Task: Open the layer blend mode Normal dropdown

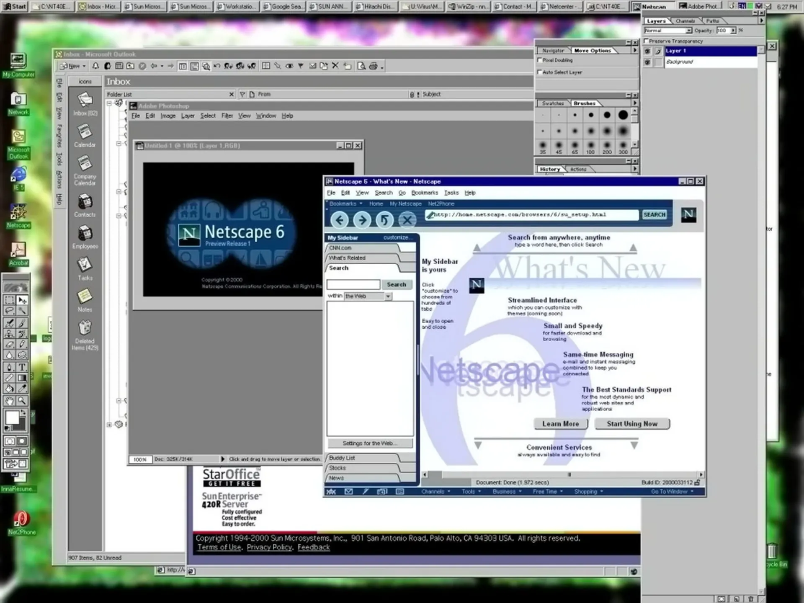Action: pos(689,31)
